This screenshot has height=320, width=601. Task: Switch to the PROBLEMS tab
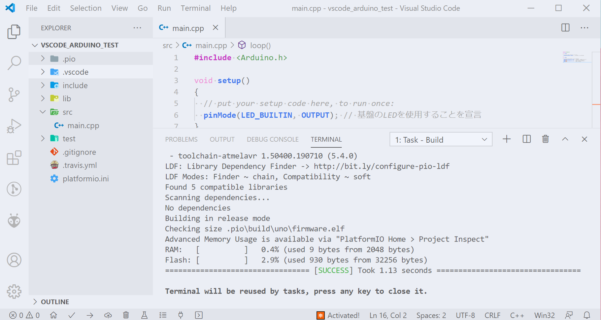[x=181, y=139]
